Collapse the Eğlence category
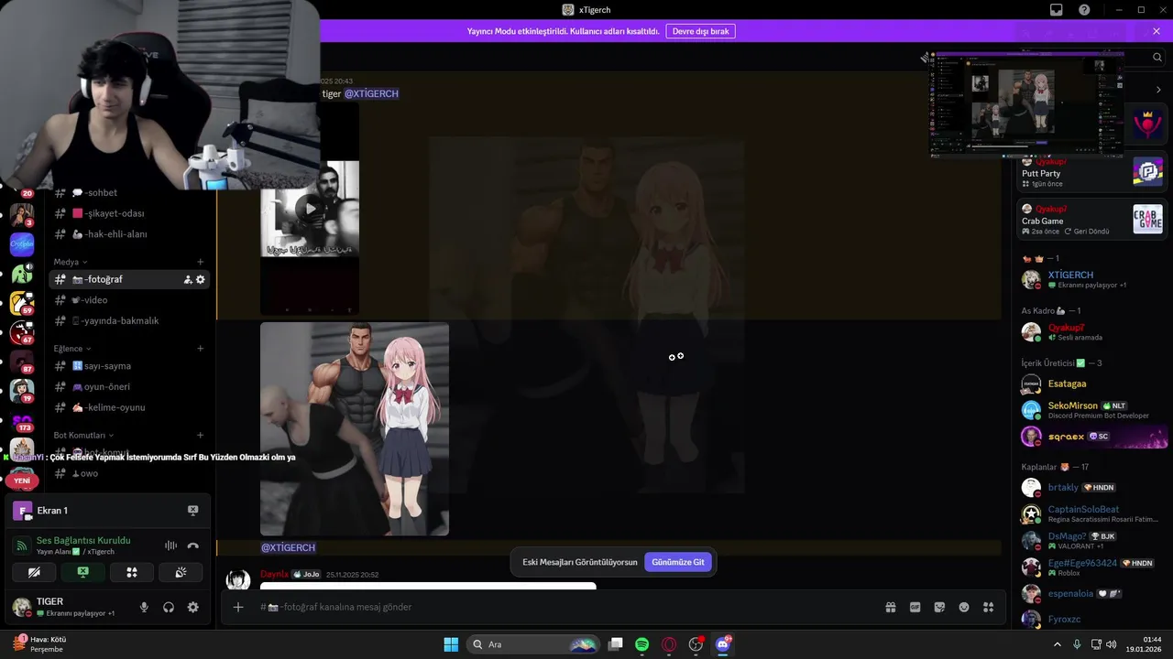This screenshot has height=659, width=1173. coord(73,349)
